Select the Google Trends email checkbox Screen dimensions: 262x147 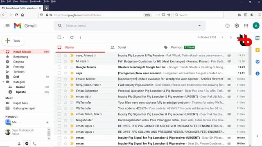tap(59, 67)
